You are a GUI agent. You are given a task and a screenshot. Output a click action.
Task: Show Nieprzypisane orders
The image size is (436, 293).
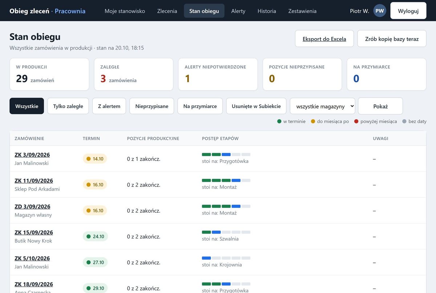pos(152,106)
